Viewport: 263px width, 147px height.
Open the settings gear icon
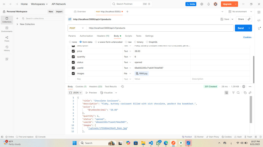202,4
